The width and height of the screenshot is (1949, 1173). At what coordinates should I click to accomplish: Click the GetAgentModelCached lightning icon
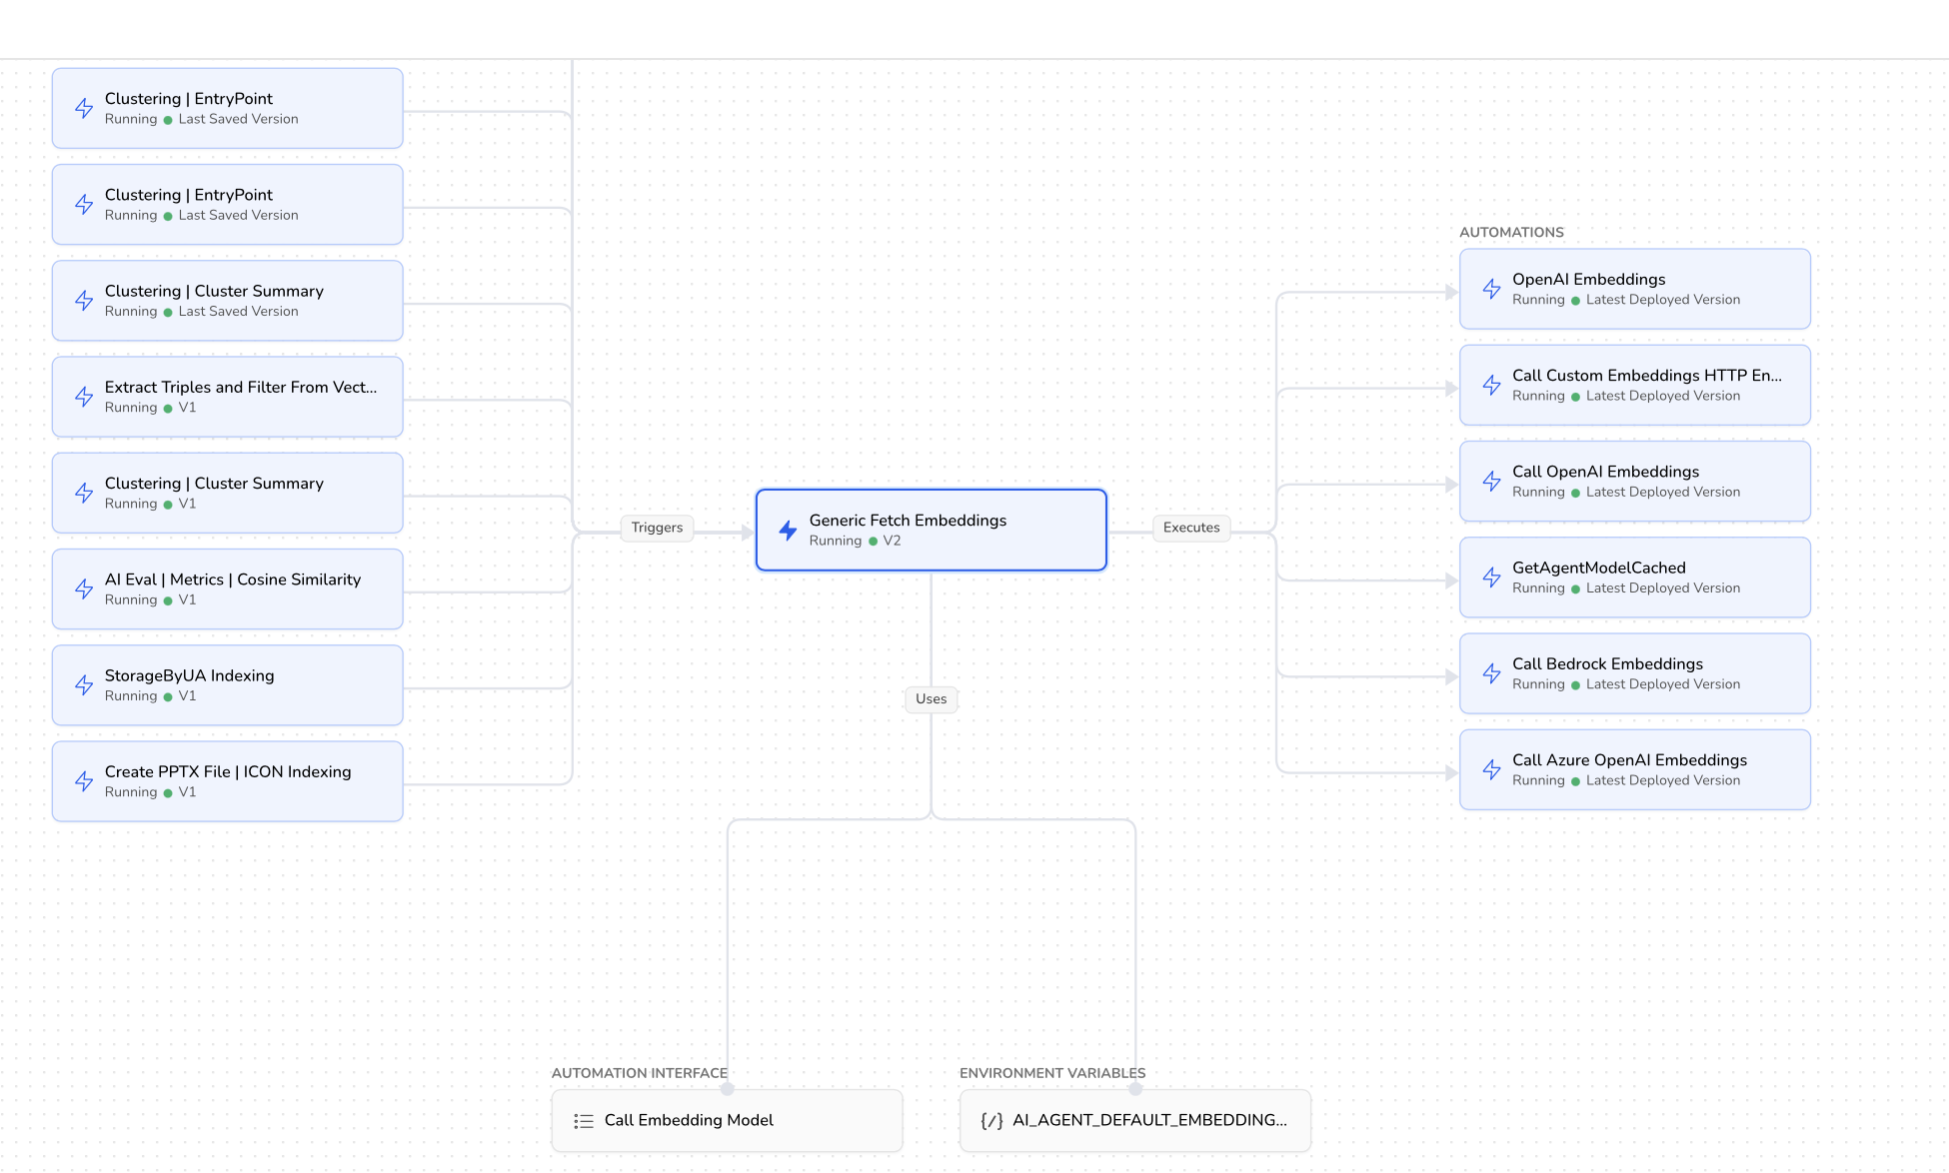click(x=1491, y=578)
